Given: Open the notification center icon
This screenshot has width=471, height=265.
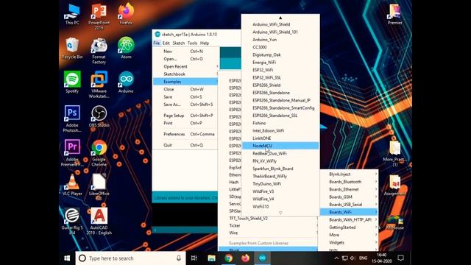Looking at the screenshot, I should [x=400, y=258].
